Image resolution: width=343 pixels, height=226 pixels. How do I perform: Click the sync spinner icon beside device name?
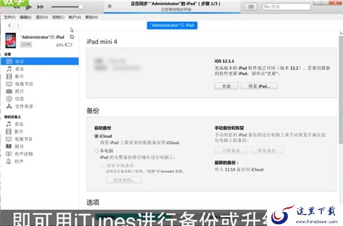[72, 37]
